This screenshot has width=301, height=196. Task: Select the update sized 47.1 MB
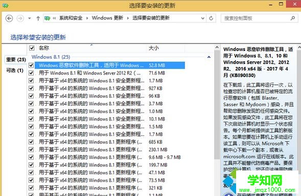point(110,173)
